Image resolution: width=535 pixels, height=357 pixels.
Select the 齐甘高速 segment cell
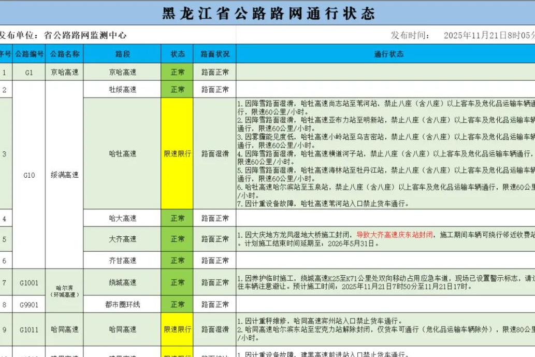tap(122, 261)
